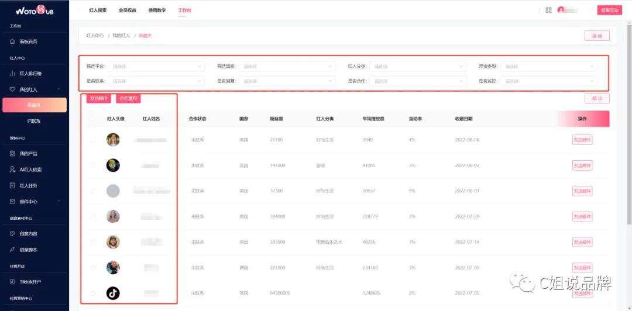632x311 pixels.
Task: Open the 是否监控 dropdown
Action: [x=548, y=81]
